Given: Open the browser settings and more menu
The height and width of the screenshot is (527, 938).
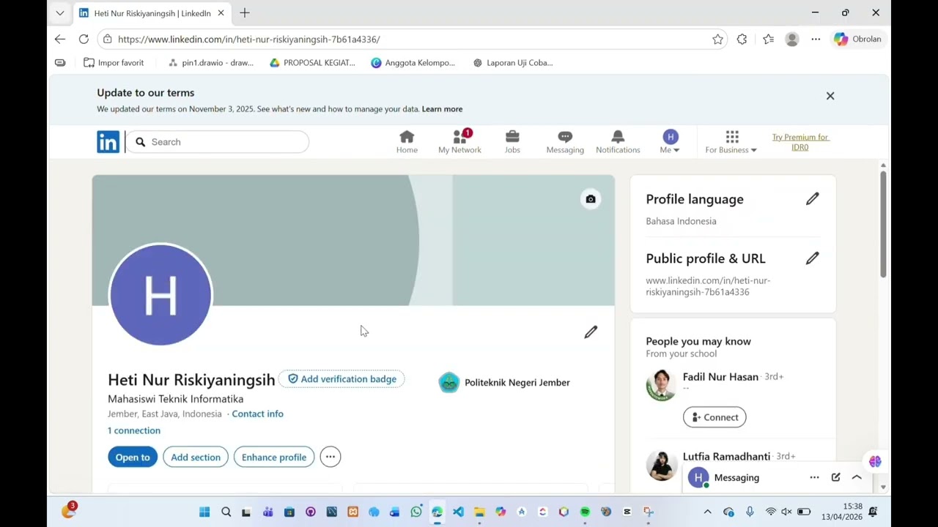Looking at the screenshot, I should (816, 39).
